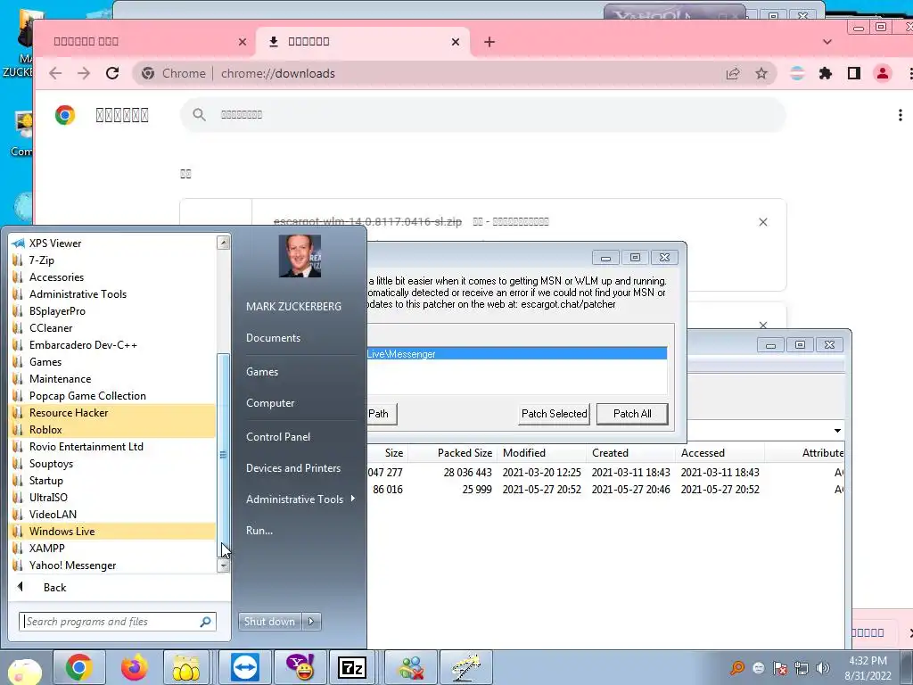Open TeamViewer from the taskbar
This screenshot has height=685, width=913.
[x=244, y=667]
